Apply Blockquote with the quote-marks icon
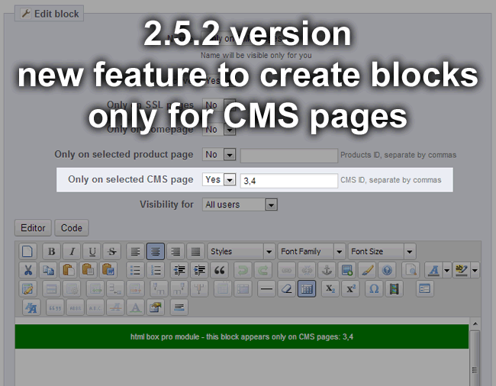The width and height of the screenshot is (496, 386). [219, 270]
